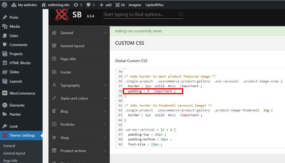Screen dimensions: 285x163
Task: Expand the Blog section chevron
Action: [105, 111]
